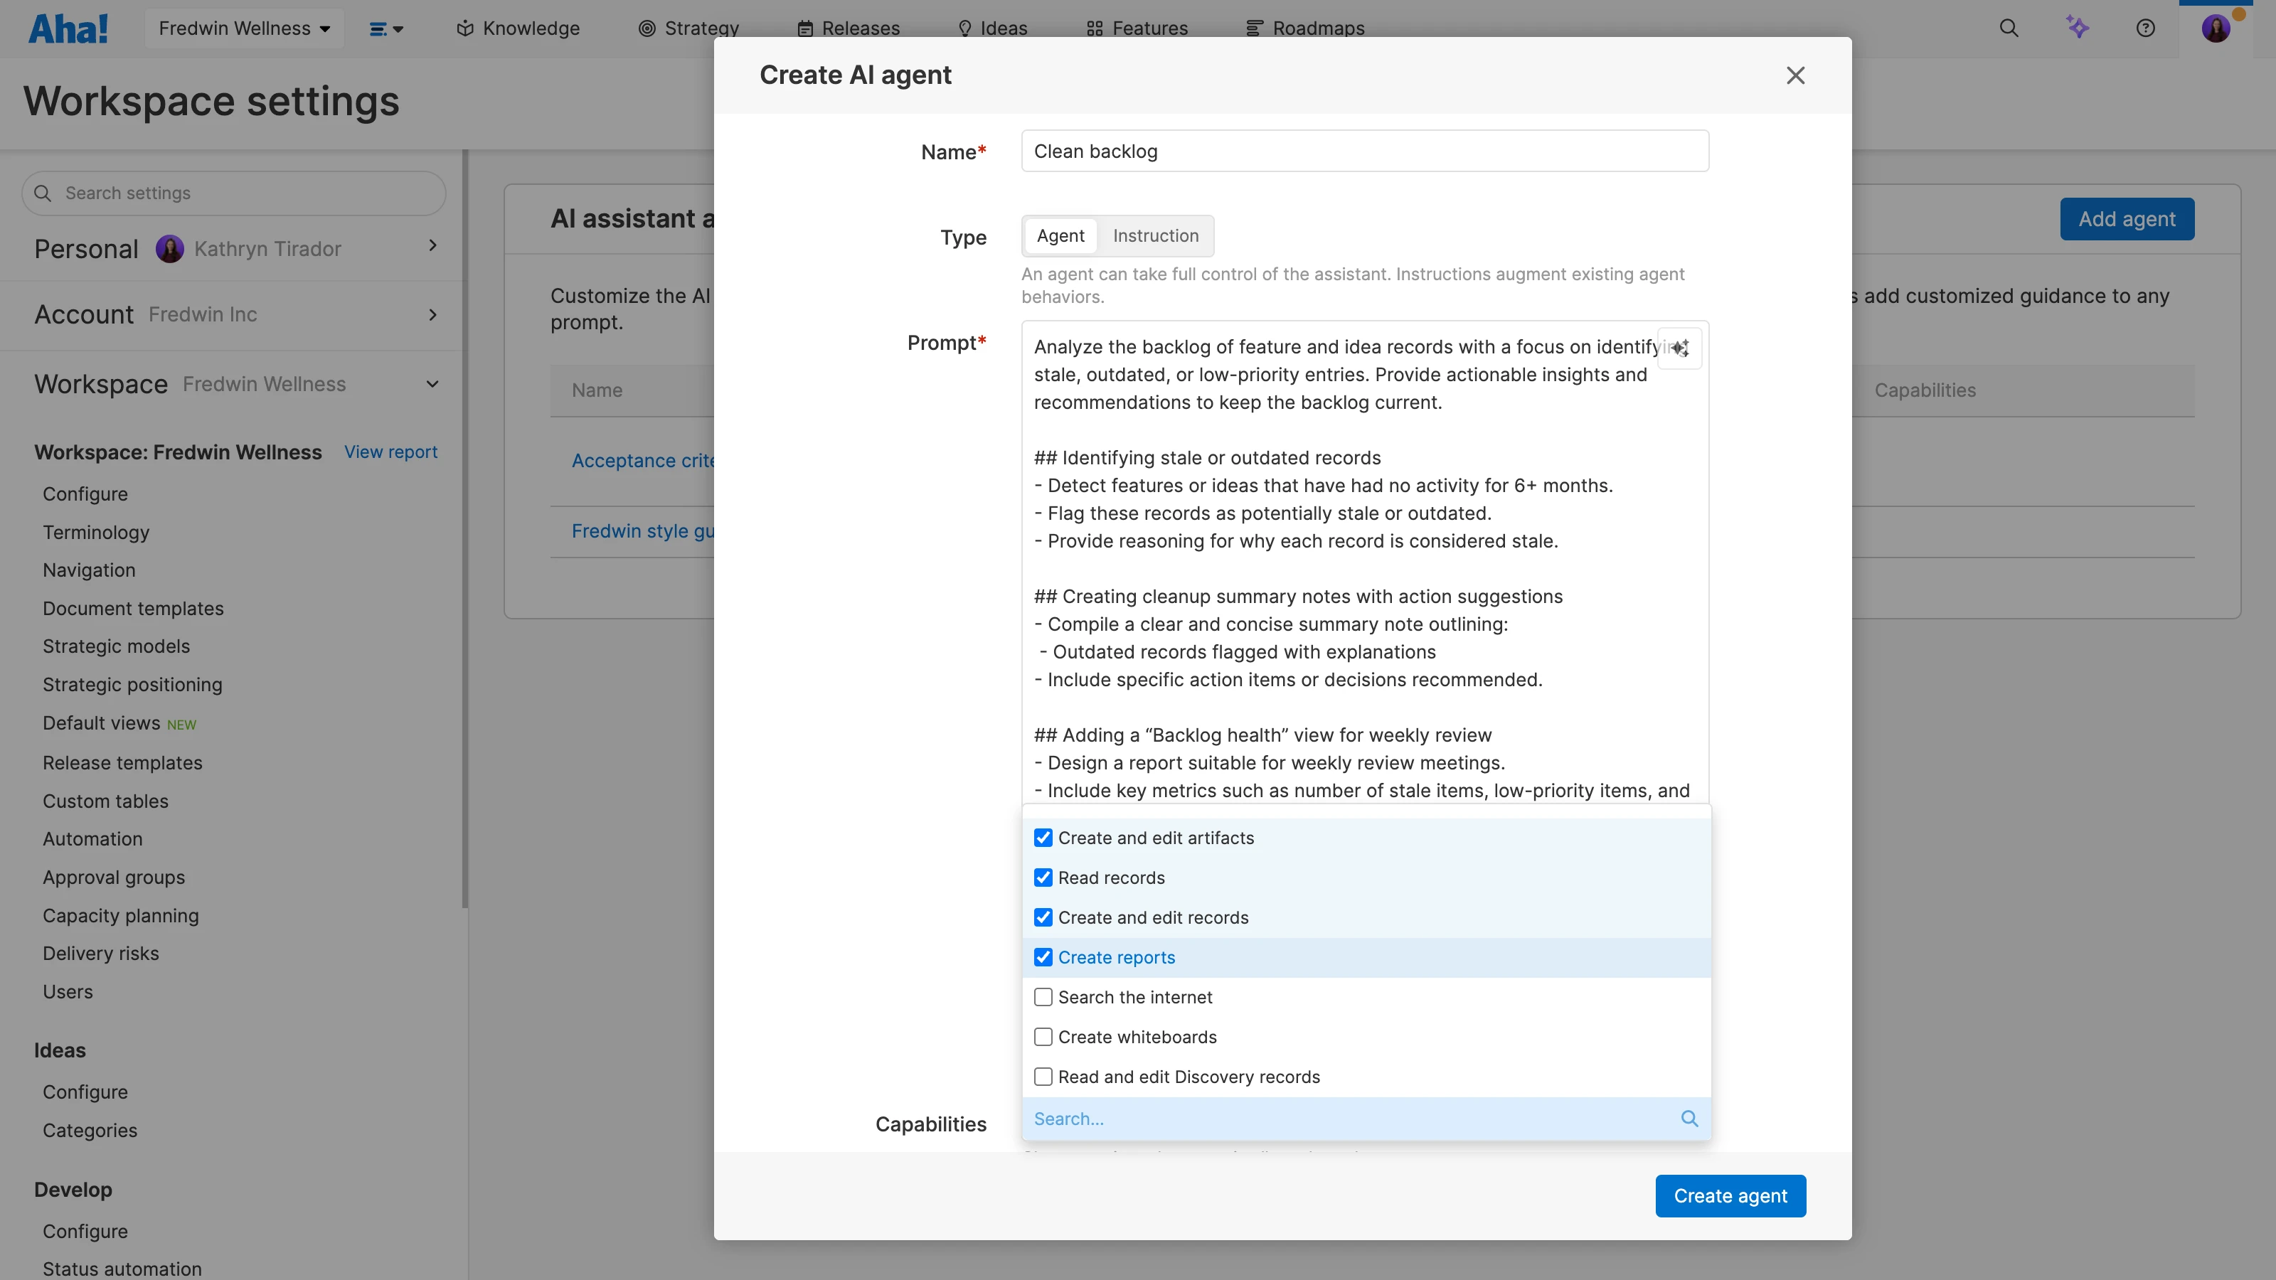Click the AI improve prompt sparkle icon

[1679, 348]
